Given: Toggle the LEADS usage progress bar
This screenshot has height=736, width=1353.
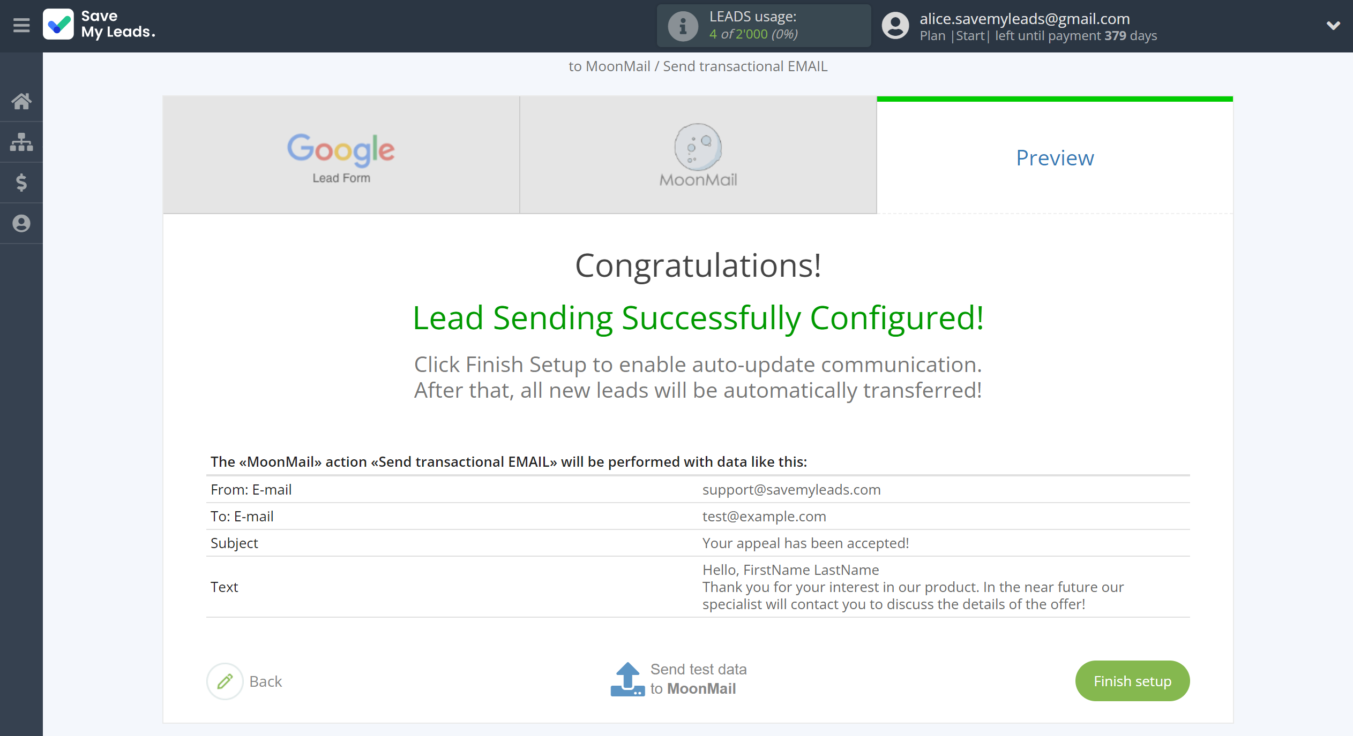Looking at the screenshot, I should 681,25.
